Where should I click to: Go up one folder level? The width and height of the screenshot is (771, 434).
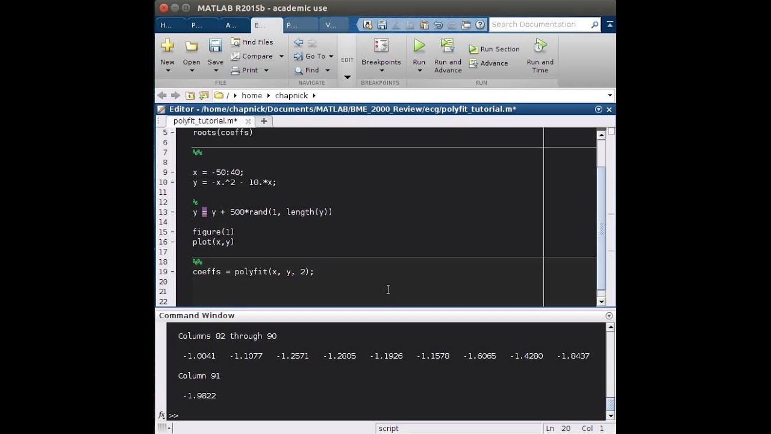pyautogui.click(x=190, y=95)
